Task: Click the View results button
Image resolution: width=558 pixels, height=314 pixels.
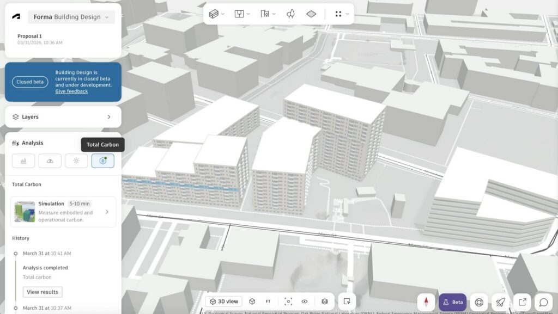Action: point(43,292)
